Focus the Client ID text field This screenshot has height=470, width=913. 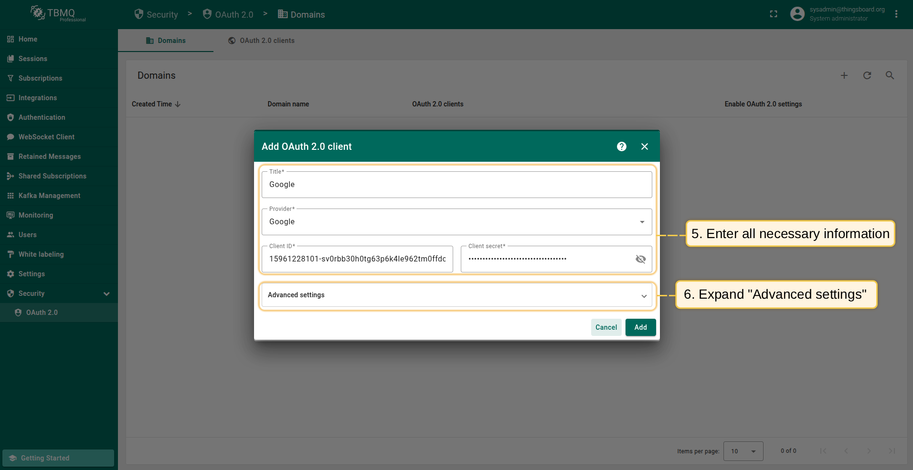[357, 259]
